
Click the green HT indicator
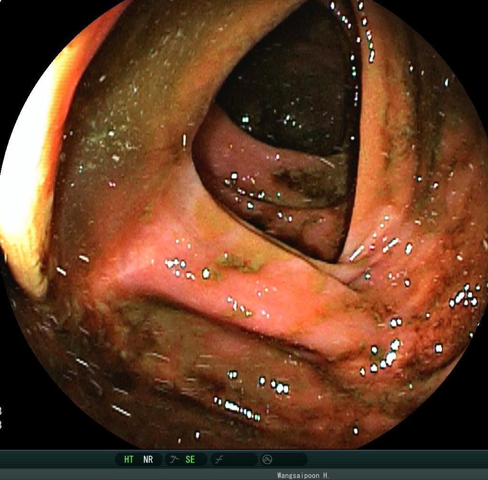[x=129, y=459]
